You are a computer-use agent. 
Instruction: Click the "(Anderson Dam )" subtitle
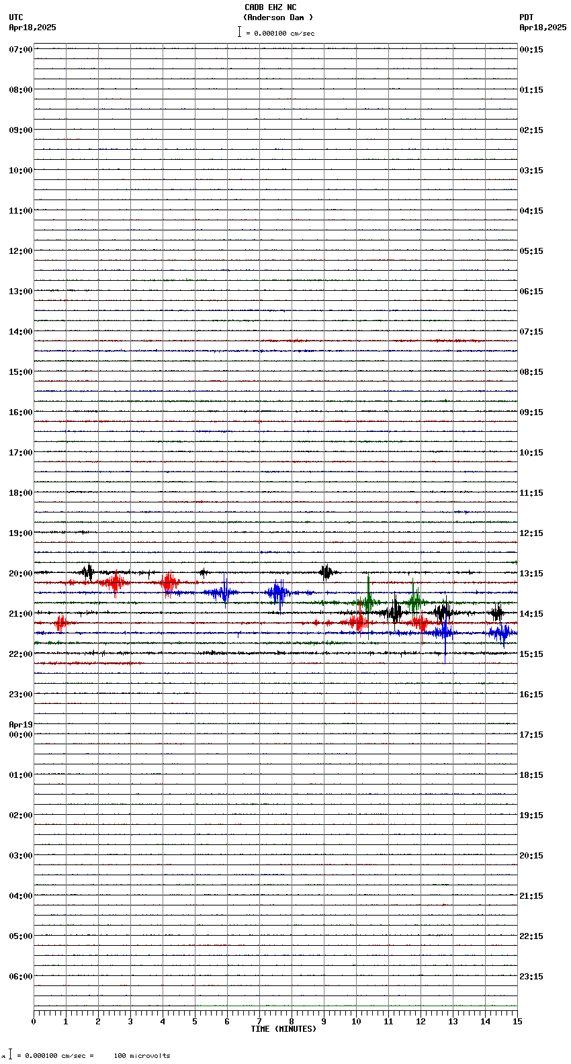pyautogui.click(x=278, y=17)
